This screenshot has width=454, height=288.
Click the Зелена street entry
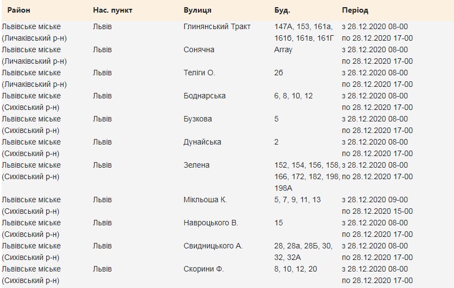click(x=196, y=165)
